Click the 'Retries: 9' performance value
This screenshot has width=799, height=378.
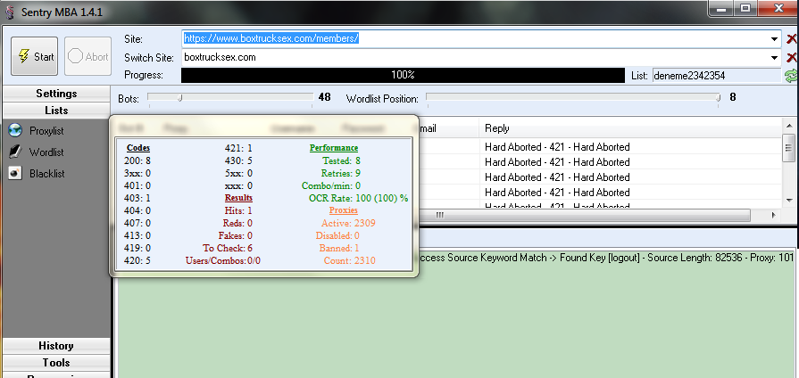coord(341,173)
